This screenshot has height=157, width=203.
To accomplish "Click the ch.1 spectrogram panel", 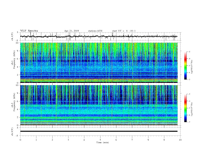I will (99, 63).
